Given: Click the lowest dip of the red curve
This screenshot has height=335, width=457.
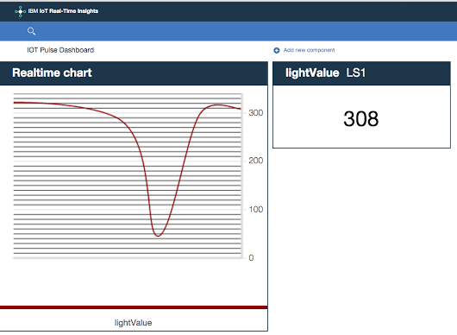Looking at the screenshot, I should click(158, 236).
